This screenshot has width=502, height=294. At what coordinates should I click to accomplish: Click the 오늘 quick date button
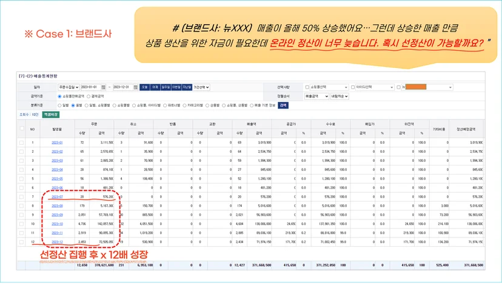click(145, 87)
